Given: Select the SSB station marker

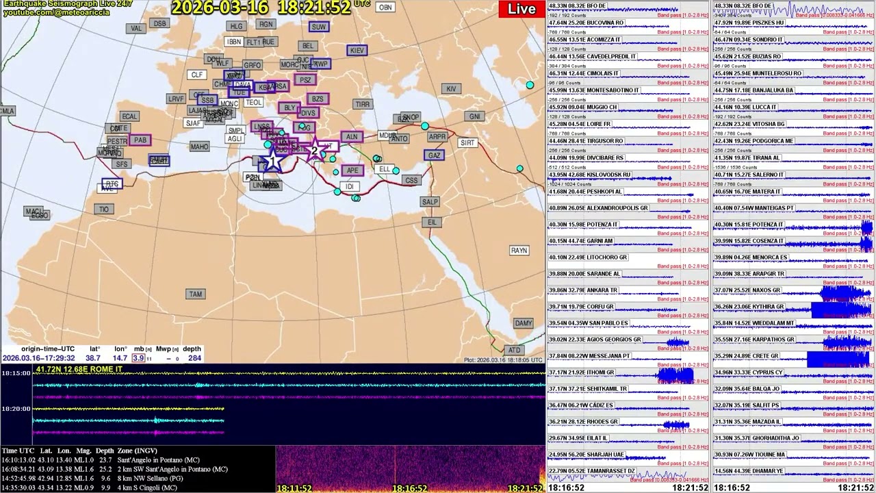Looking at the screenshot, I should click(x=207, y=100).
